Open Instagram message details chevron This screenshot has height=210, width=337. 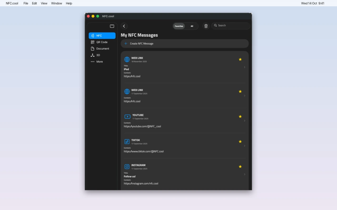(x=245, y=174)
